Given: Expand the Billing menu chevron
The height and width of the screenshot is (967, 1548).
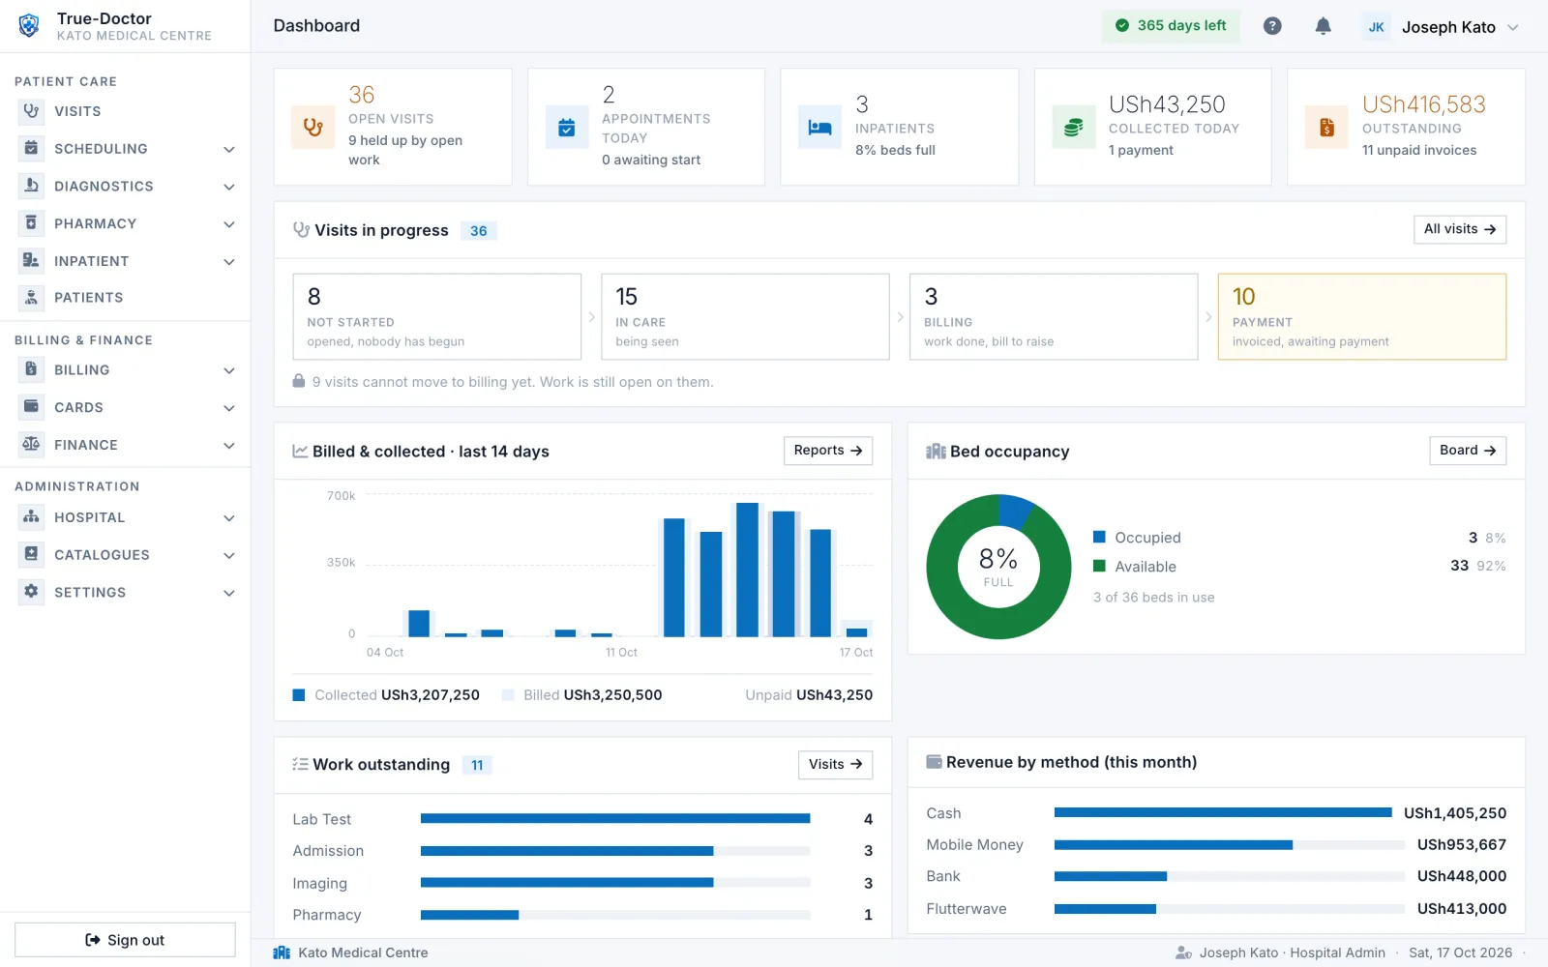Looking at the screenshot, I should [229, 370].
